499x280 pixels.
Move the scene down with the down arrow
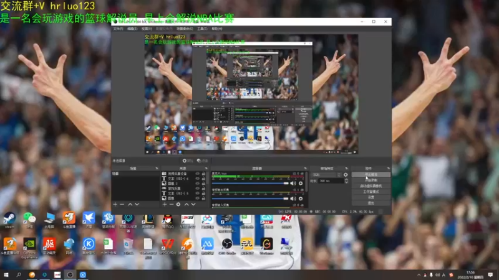pos(137,205)
